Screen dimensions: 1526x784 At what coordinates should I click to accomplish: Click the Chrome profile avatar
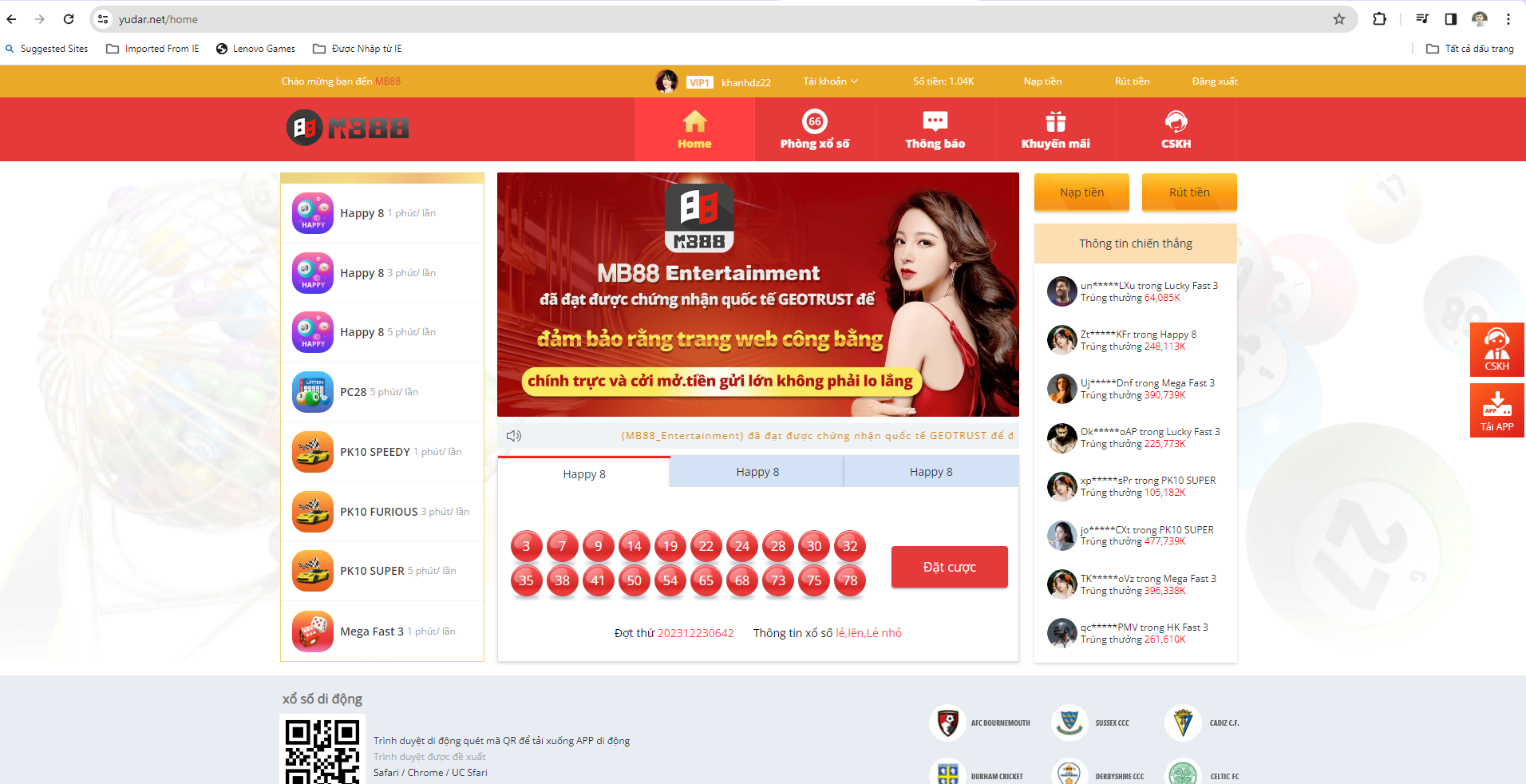1480,19
